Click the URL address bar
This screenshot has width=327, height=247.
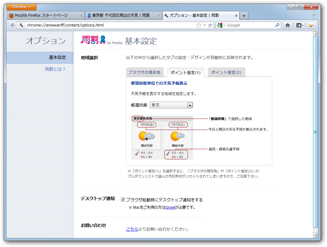111,25
